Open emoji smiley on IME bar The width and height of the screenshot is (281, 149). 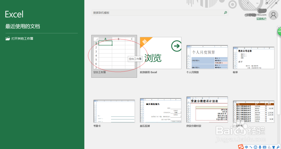click(x=255, y=147)
